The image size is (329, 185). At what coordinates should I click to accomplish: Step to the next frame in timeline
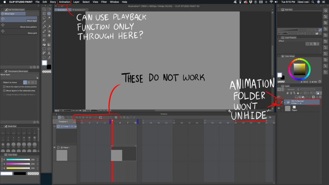87,118
